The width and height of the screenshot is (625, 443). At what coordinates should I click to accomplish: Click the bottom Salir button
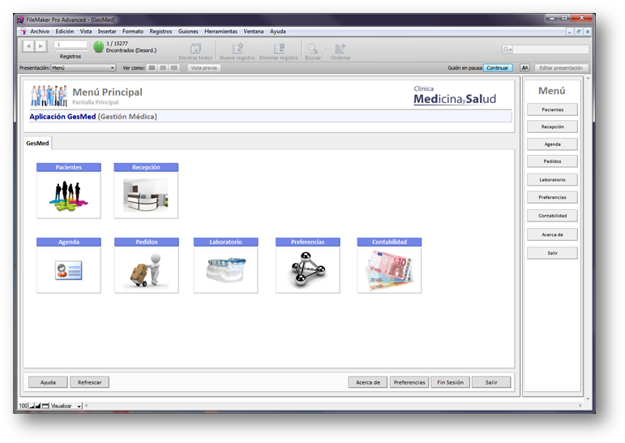491,382
